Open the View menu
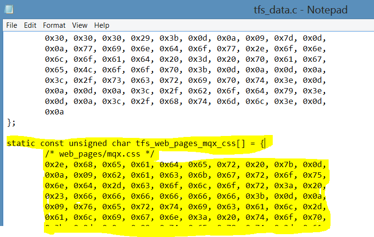 [x=80, y=25]
